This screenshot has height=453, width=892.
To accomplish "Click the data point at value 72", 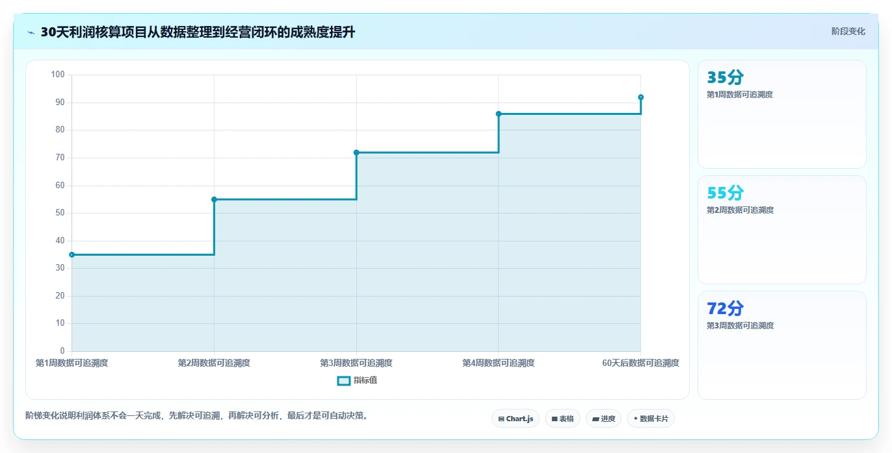I will (x=356, y=153).
